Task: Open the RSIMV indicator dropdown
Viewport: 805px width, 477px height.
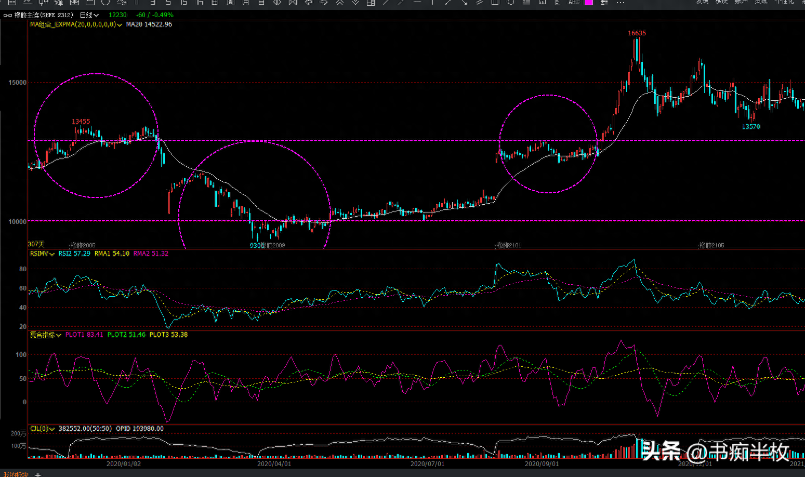Action: (42, 254)
